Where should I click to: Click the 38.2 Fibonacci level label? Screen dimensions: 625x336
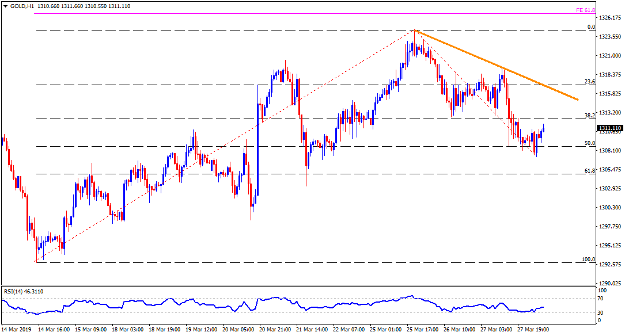coord(589,115)
